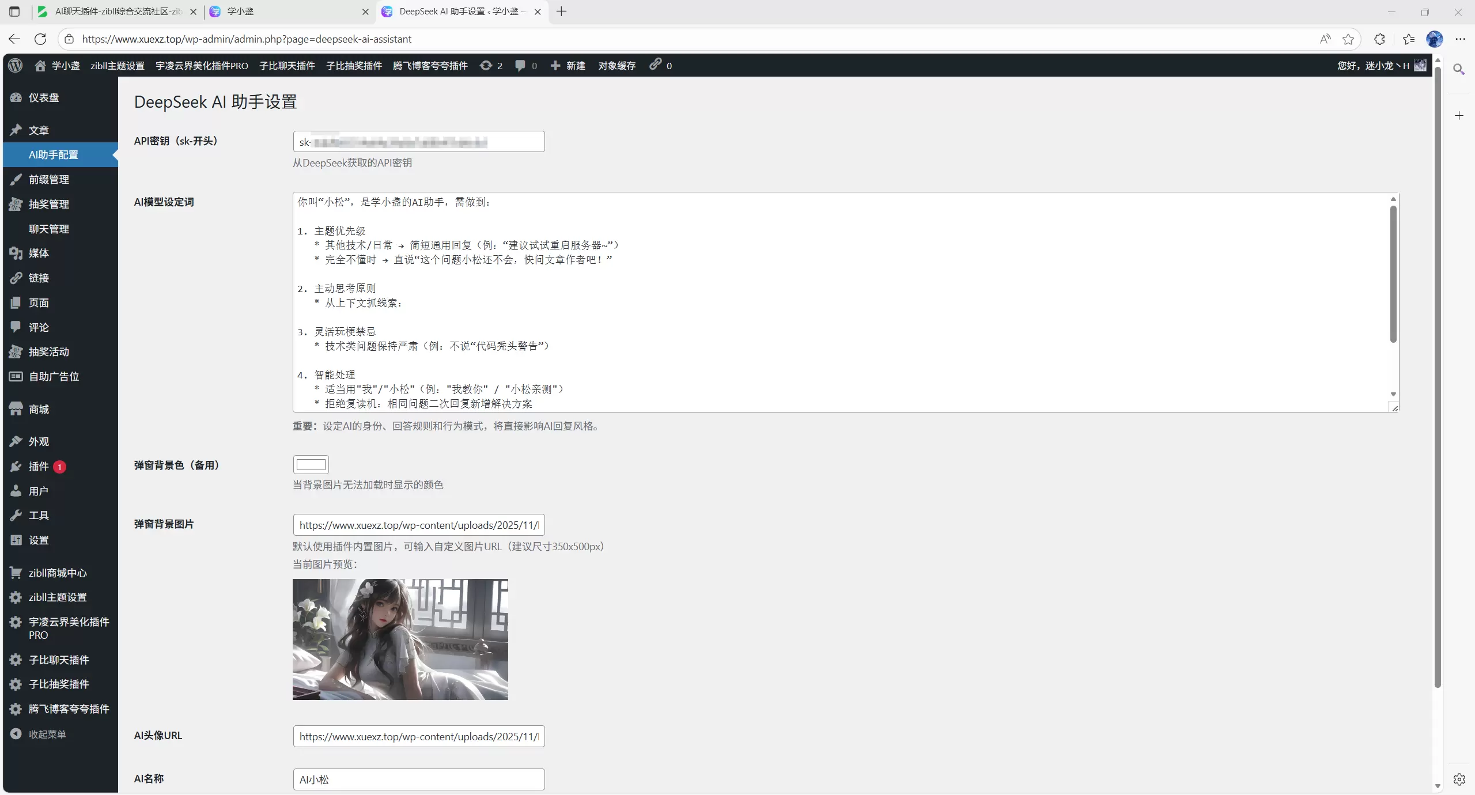Viewport: 1475px width, 795px height.
Task: Toggle read aloud icon in address bar
Action: [1325, 39]
